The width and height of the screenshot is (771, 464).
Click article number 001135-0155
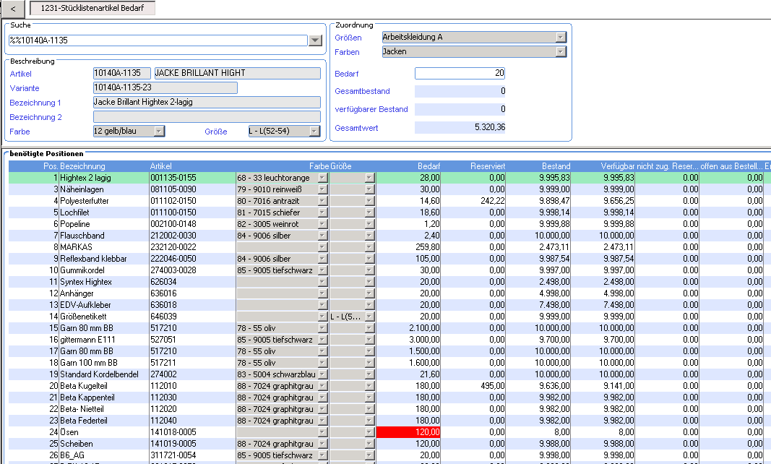coord(173,178)
